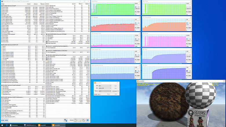
Task: Click the expand columns arrows icon in HWiNFO
Action: click(x=3, y=120)
